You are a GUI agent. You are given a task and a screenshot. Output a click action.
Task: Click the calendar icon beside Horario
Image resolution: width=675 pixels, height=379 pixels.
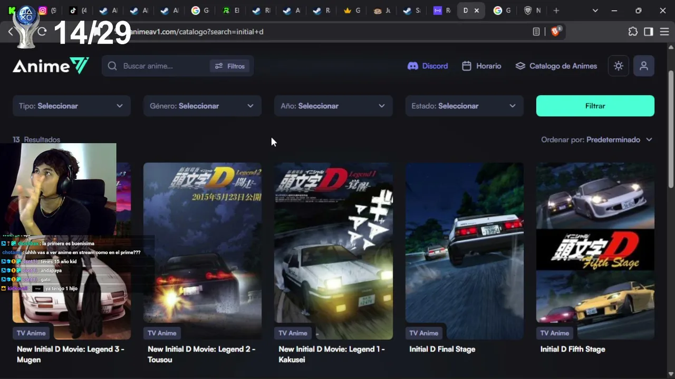pos(467,66)
